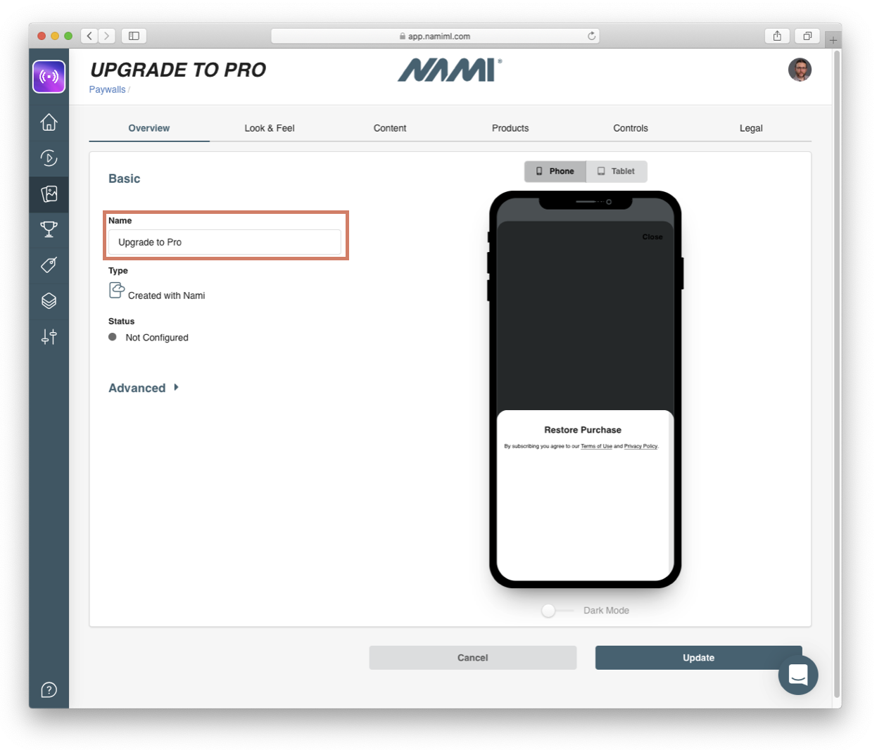Open the Products tab
Image resolution: width=884 pixels, height=750 pixels.
click(510, 128)
